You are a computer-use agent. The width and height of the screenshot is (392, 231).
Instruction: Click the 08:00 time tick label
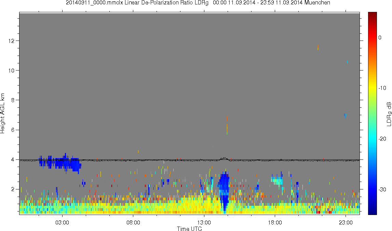pos(133,223)
